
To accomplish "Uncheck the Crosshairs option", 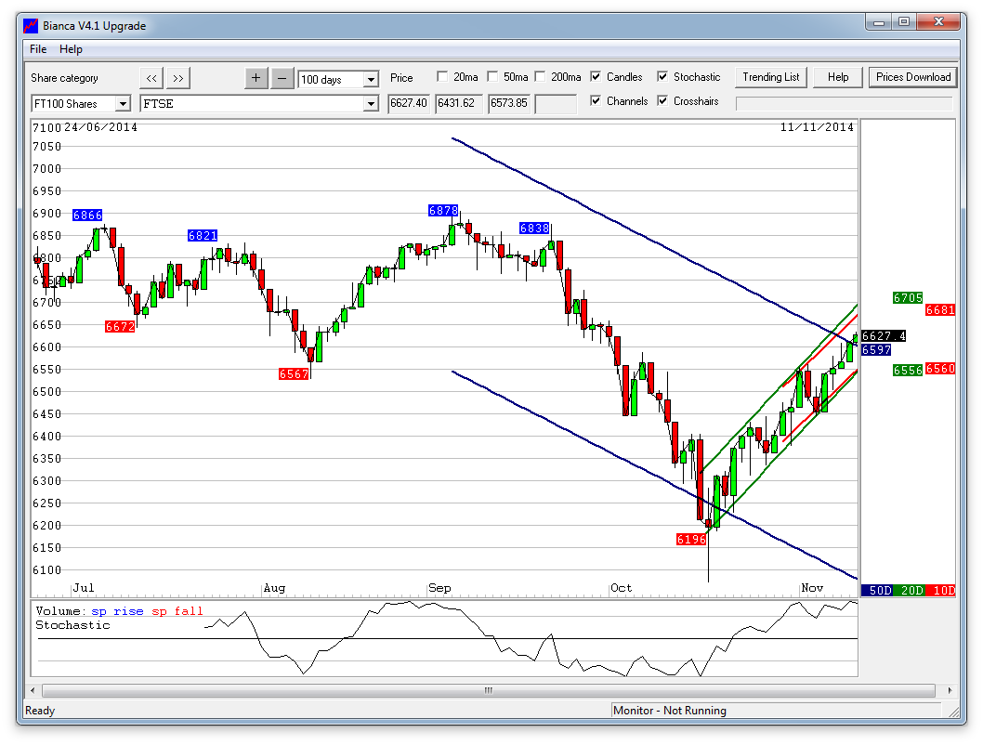I will click(x=662, y=101).
